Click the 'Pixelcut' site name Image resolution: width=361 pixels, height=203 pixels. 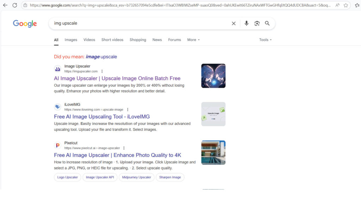click(x=71, y=143)
